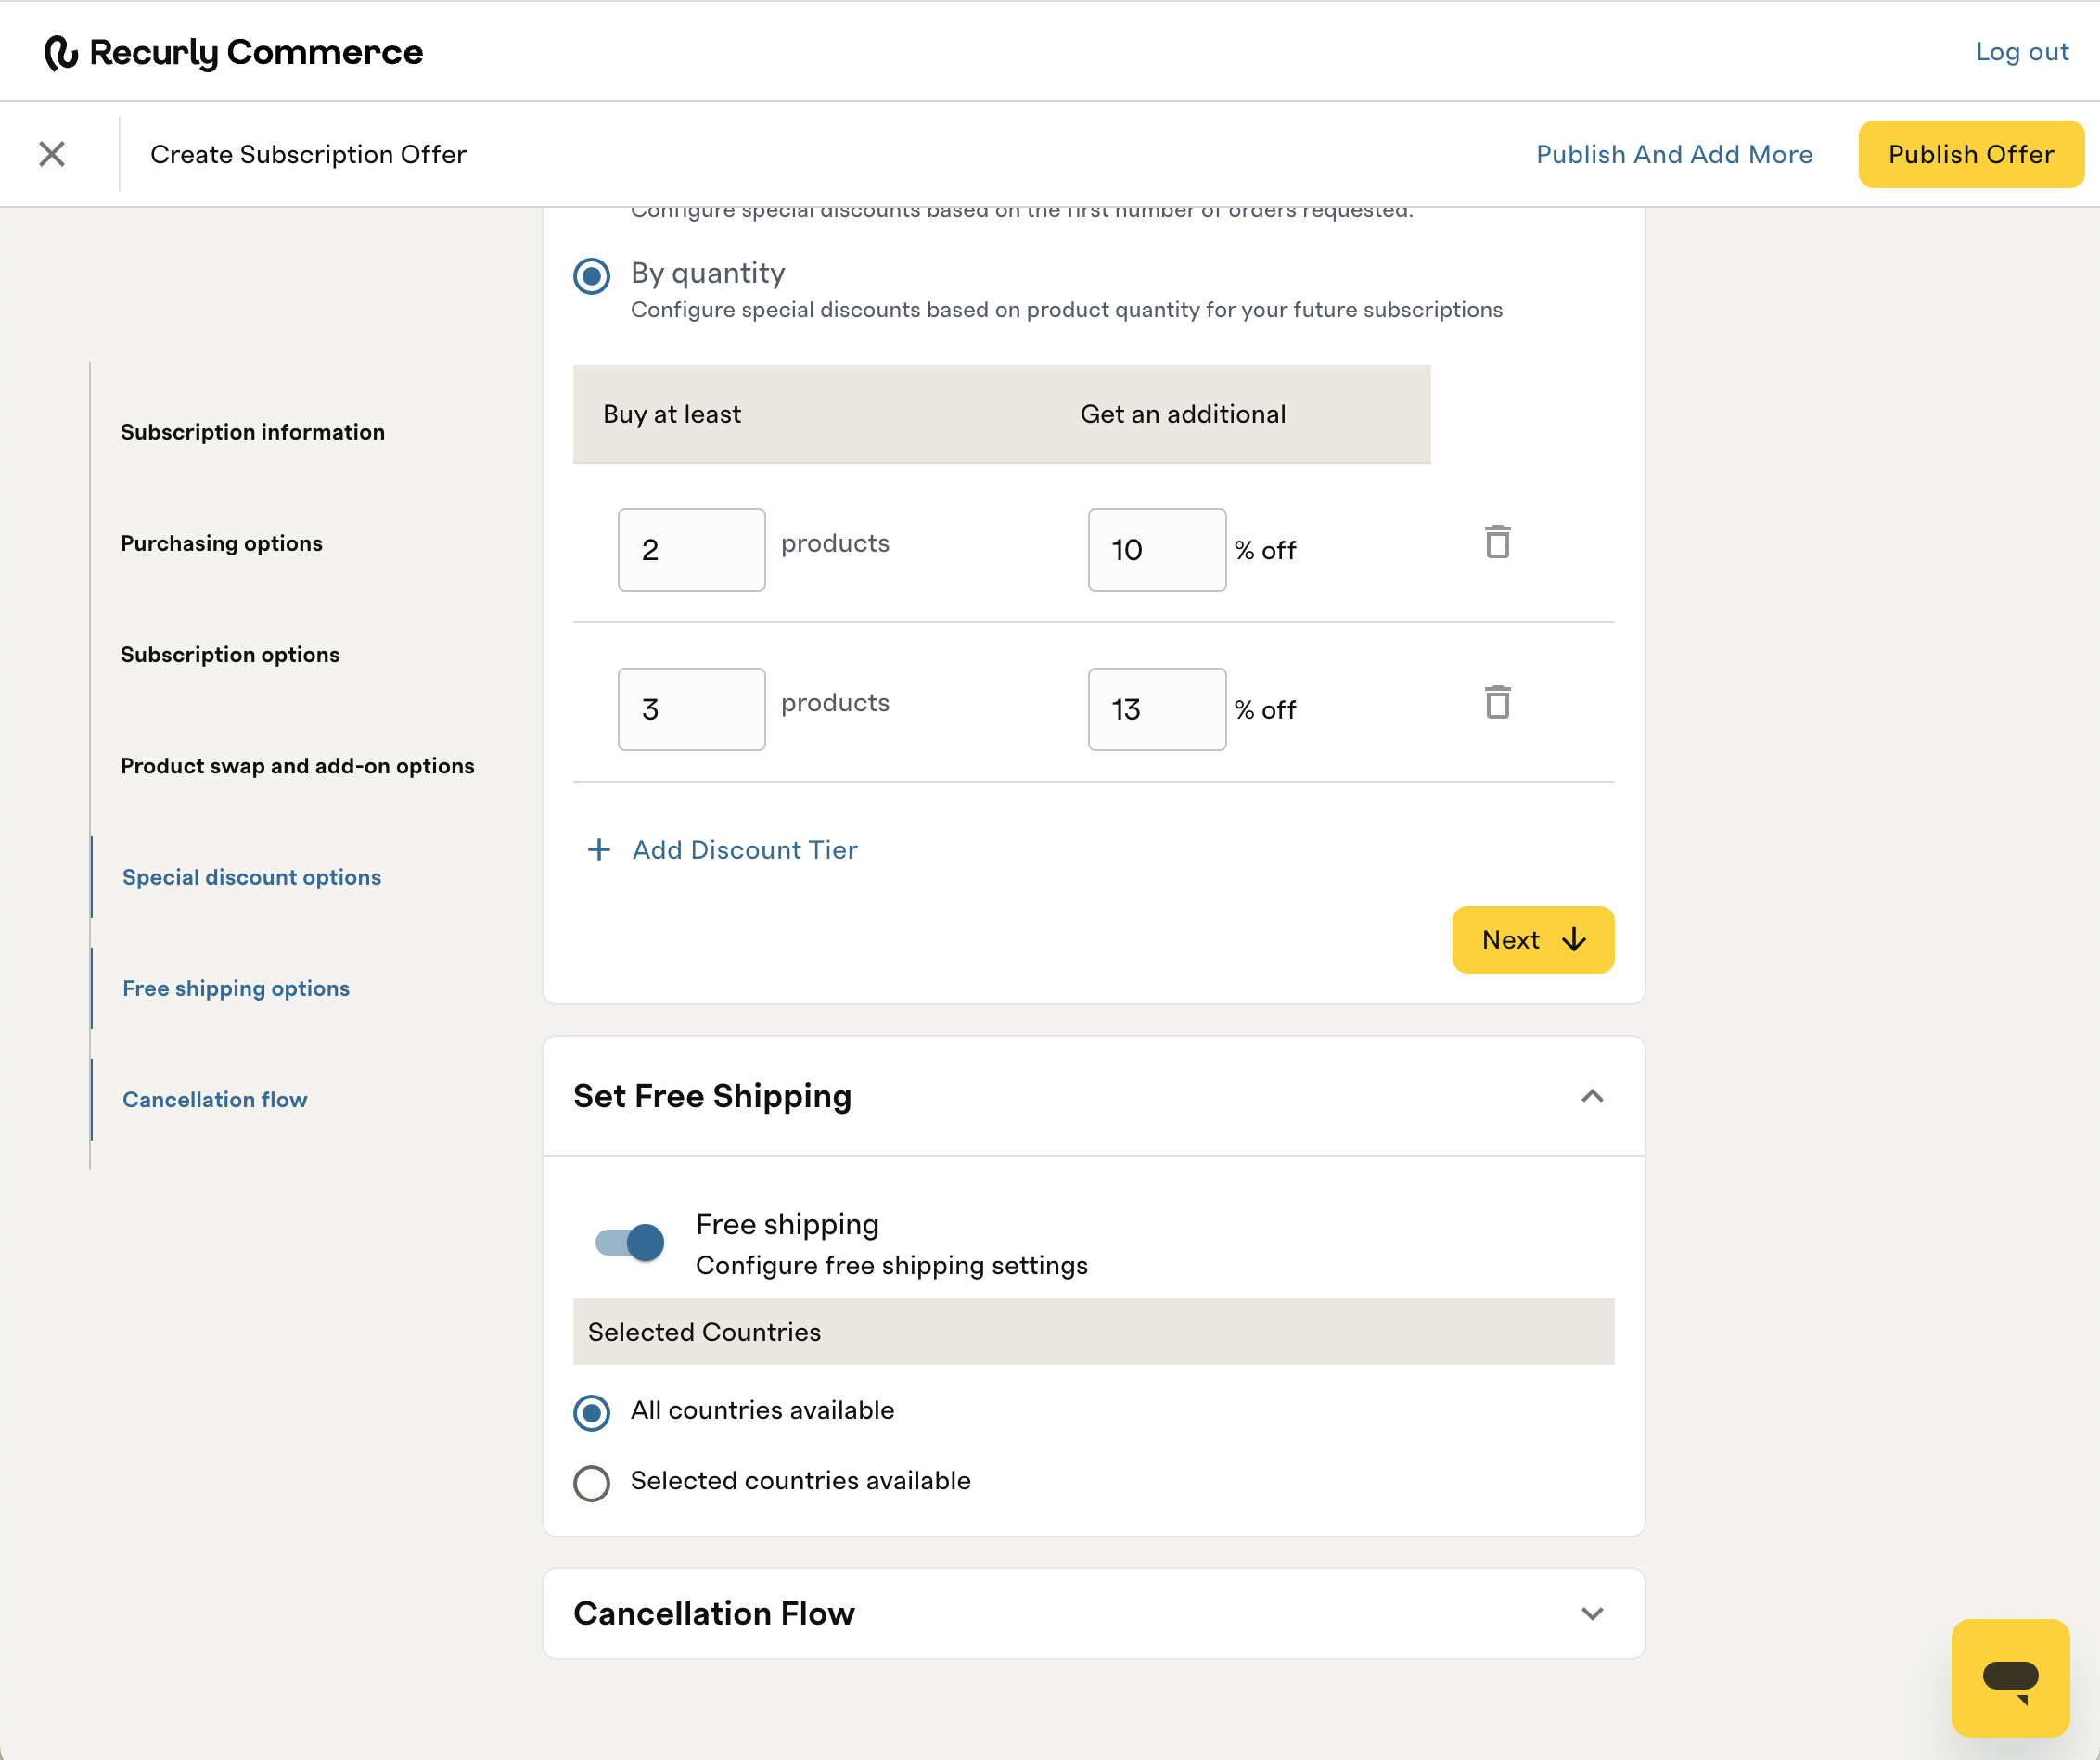Jump to Cancellation flow step
The height and width of the screenshot is (1760, 2100).
coord(214,1100)
